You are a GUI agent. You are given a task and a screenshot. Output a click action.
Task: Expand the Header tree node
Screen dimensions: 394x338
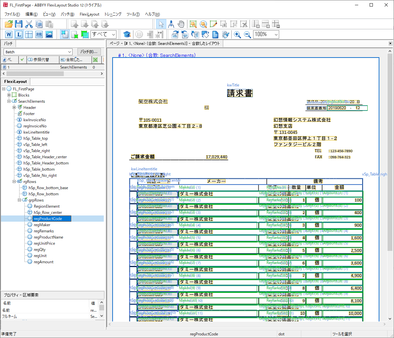(x=14, y=107)
